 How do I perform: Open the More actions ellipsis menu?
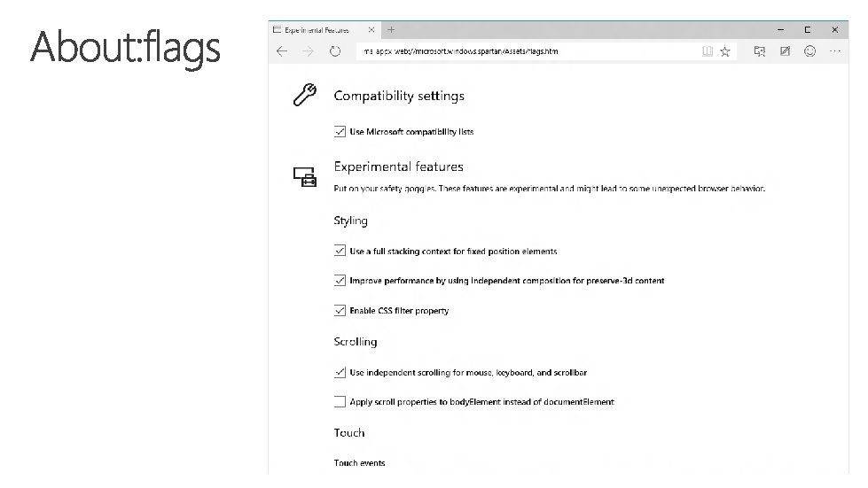pos(834,52)
